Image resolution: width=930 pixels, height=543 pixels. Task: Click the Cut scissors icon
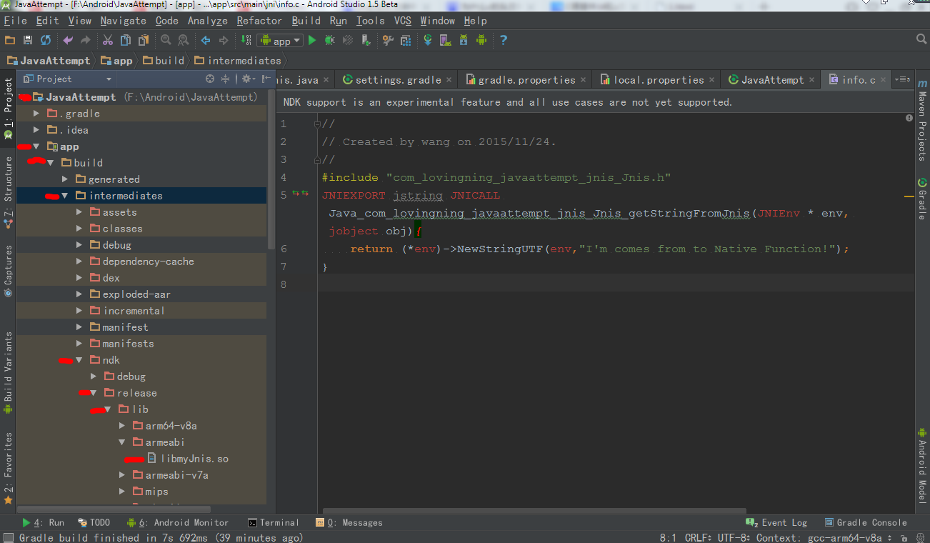(x=108, y=41)
